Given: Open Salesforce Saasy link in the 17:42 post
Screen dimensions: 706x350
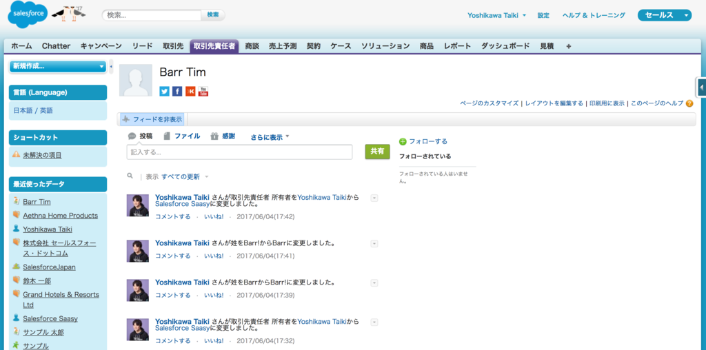Looking at the screenshot, I should pos(182,204).
